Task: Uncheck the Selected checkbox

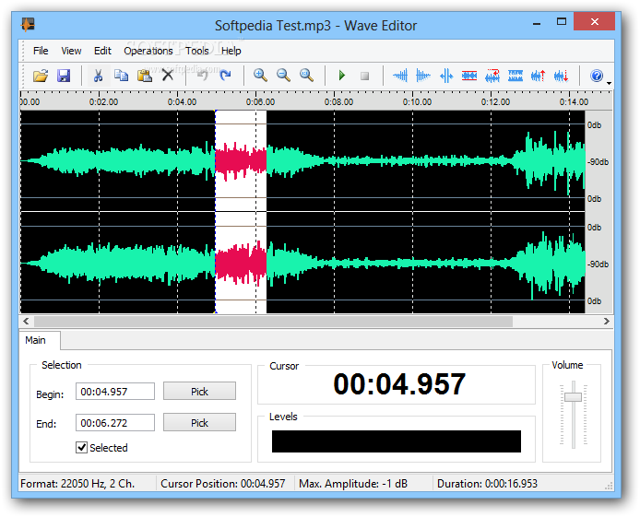Action: (x=82, y=448)
